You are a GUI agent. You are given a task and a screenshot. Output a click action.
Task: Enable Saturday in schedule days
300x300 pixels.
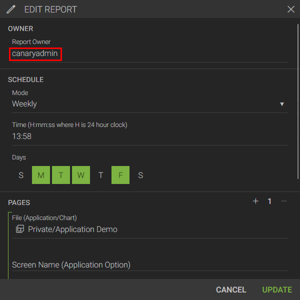point(141,175)
